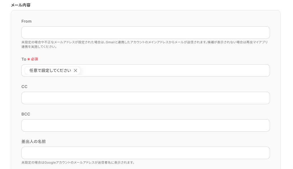Image resolution: width=293 pixels, height=169 pixels.
Task: Click empty area of the To field
Action: [x=176, y=70]
